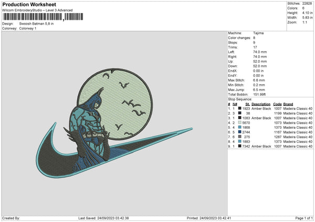Click the barcode under the worksheet title
This screenshot has width=315, height=222.
(x=43, y=17)
